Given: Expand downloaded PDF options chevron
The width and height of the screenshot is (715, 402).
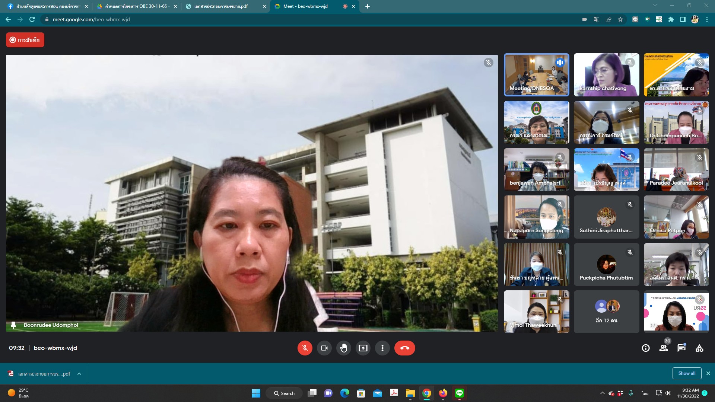Looking at the screenshot, I should tap(79, 374).
